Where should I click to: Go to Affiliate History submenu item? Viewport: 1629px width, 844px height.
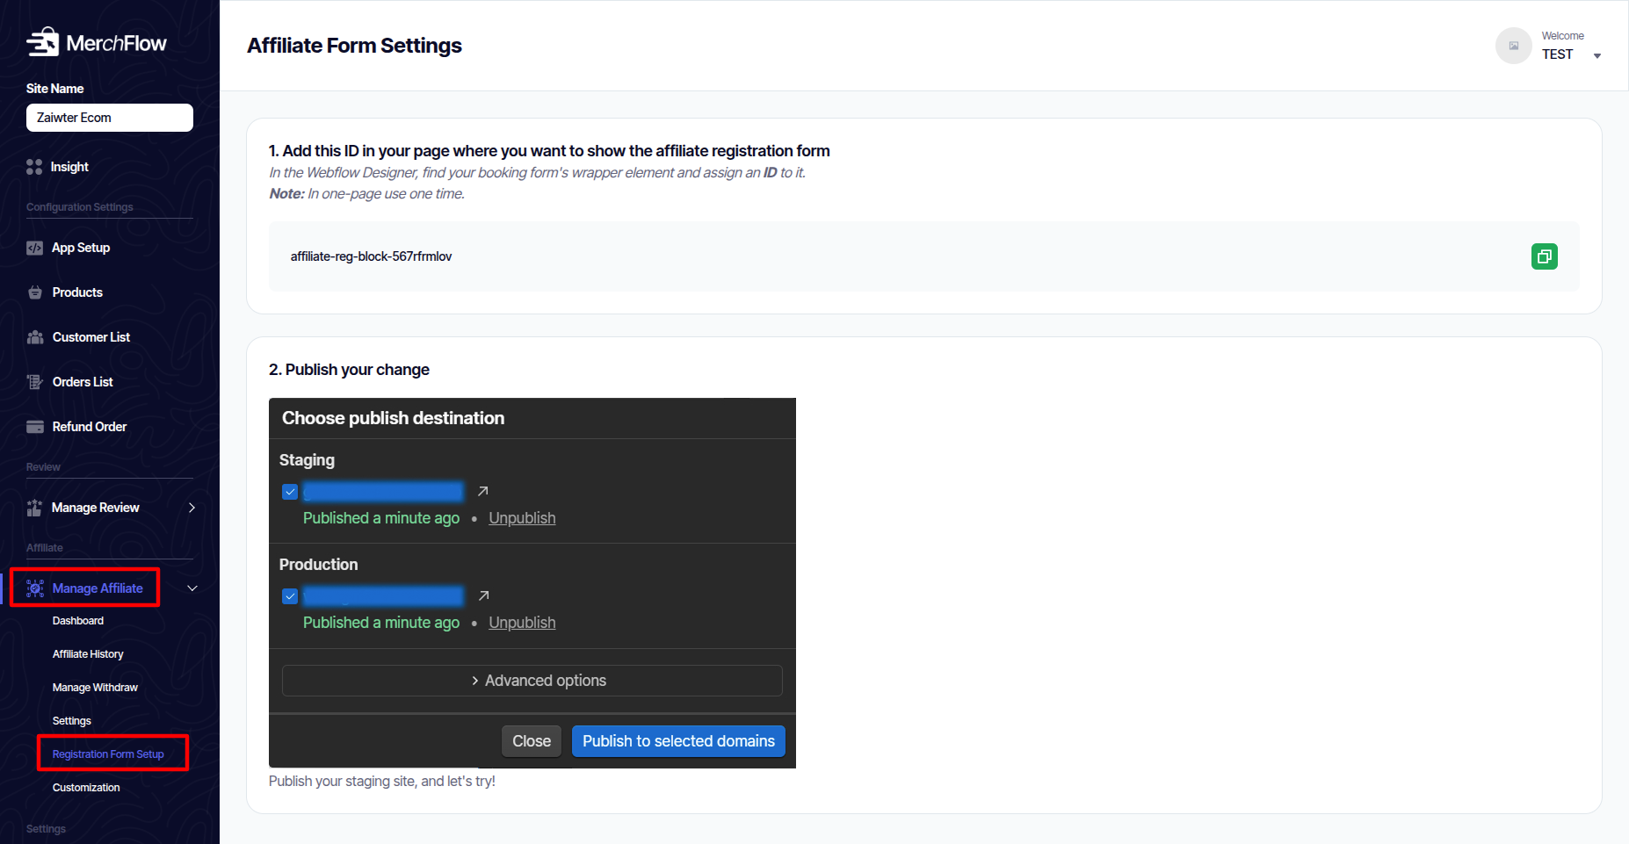pos(88,654)
